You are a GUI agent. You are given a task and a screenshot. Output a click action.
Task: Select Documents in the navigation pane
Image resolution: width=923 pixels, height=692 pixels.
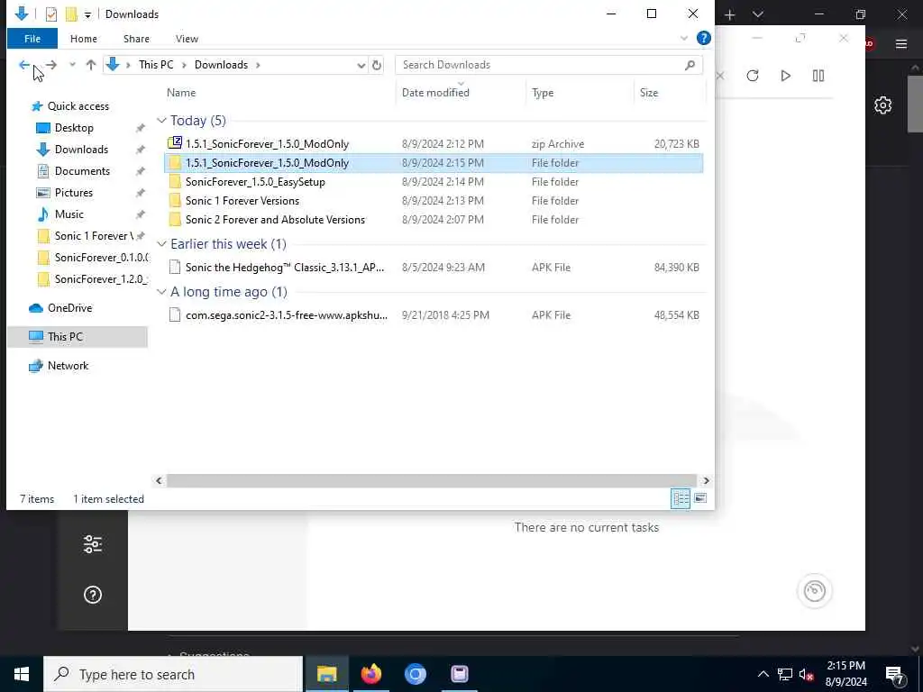coord(82,171)
